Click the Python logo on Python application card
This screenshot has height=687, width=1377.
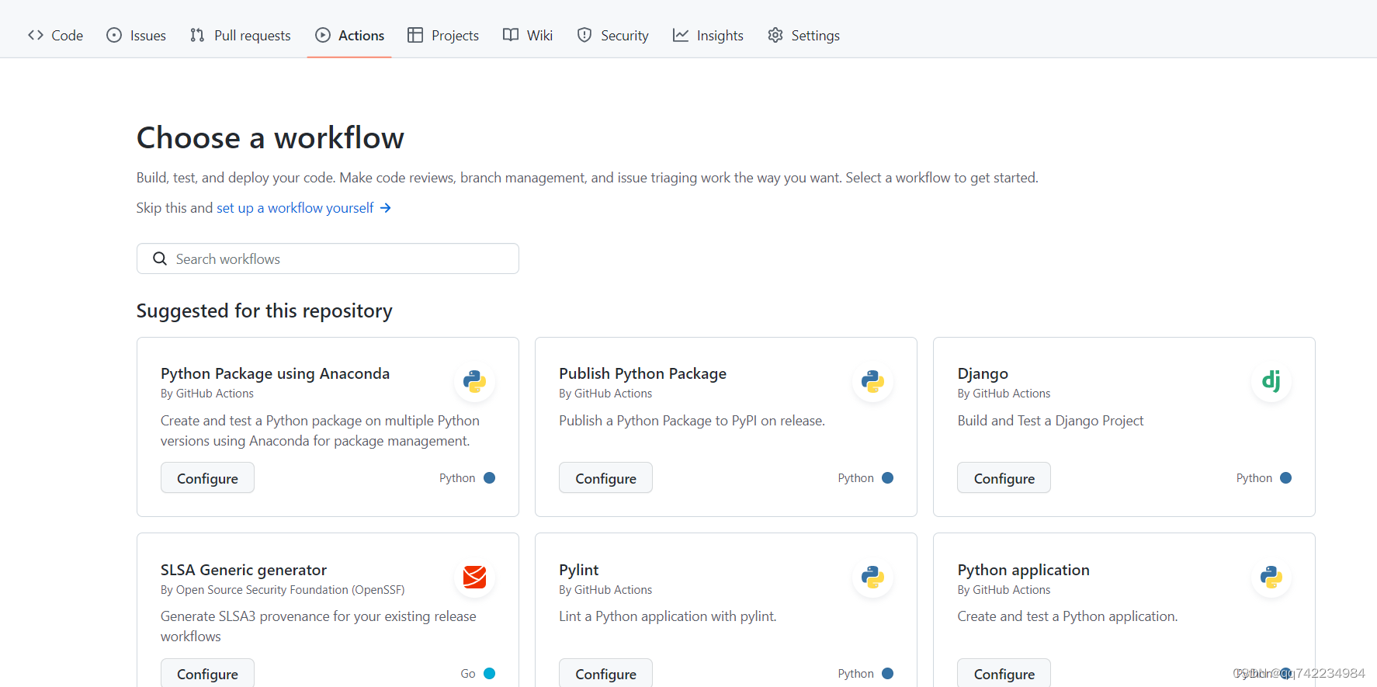[1271, 577]
